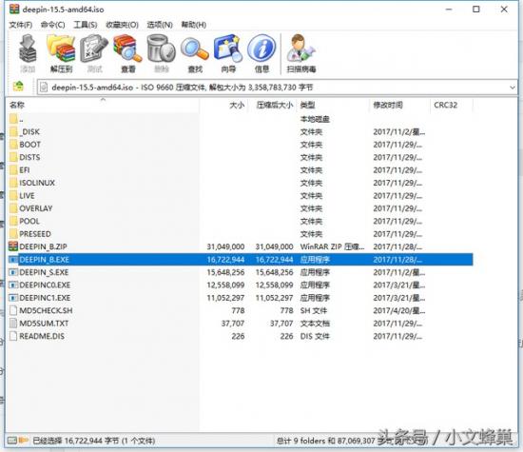Screen dimensions: 523x452
Task: Expand the archive path dropdown arrow
Action: point(513,88)
